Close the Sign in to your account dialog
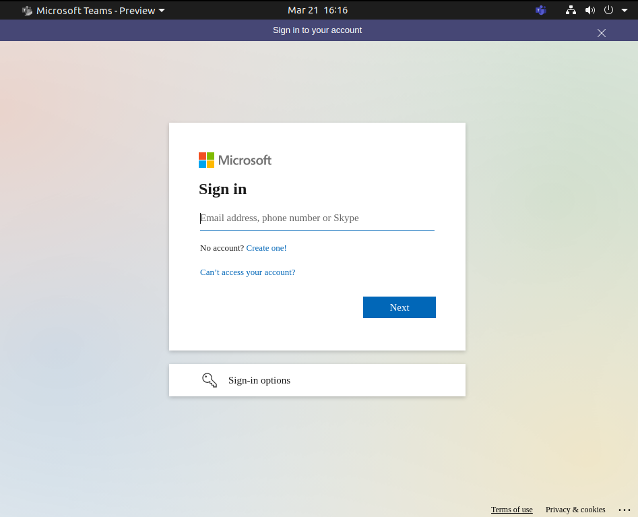This screenshot has width=638, height=517. pos(602,33)
